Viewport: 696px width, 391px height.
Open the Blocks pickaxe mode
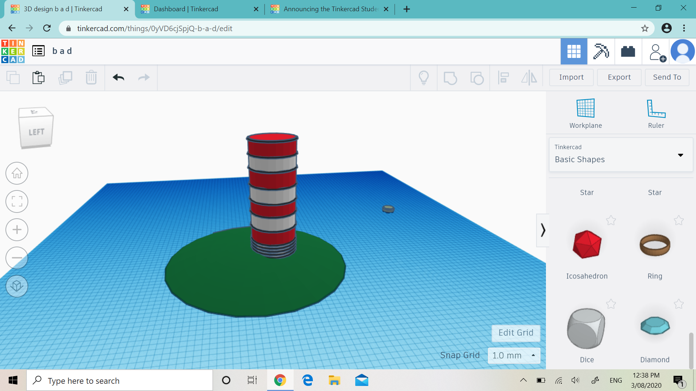[601, 51]
